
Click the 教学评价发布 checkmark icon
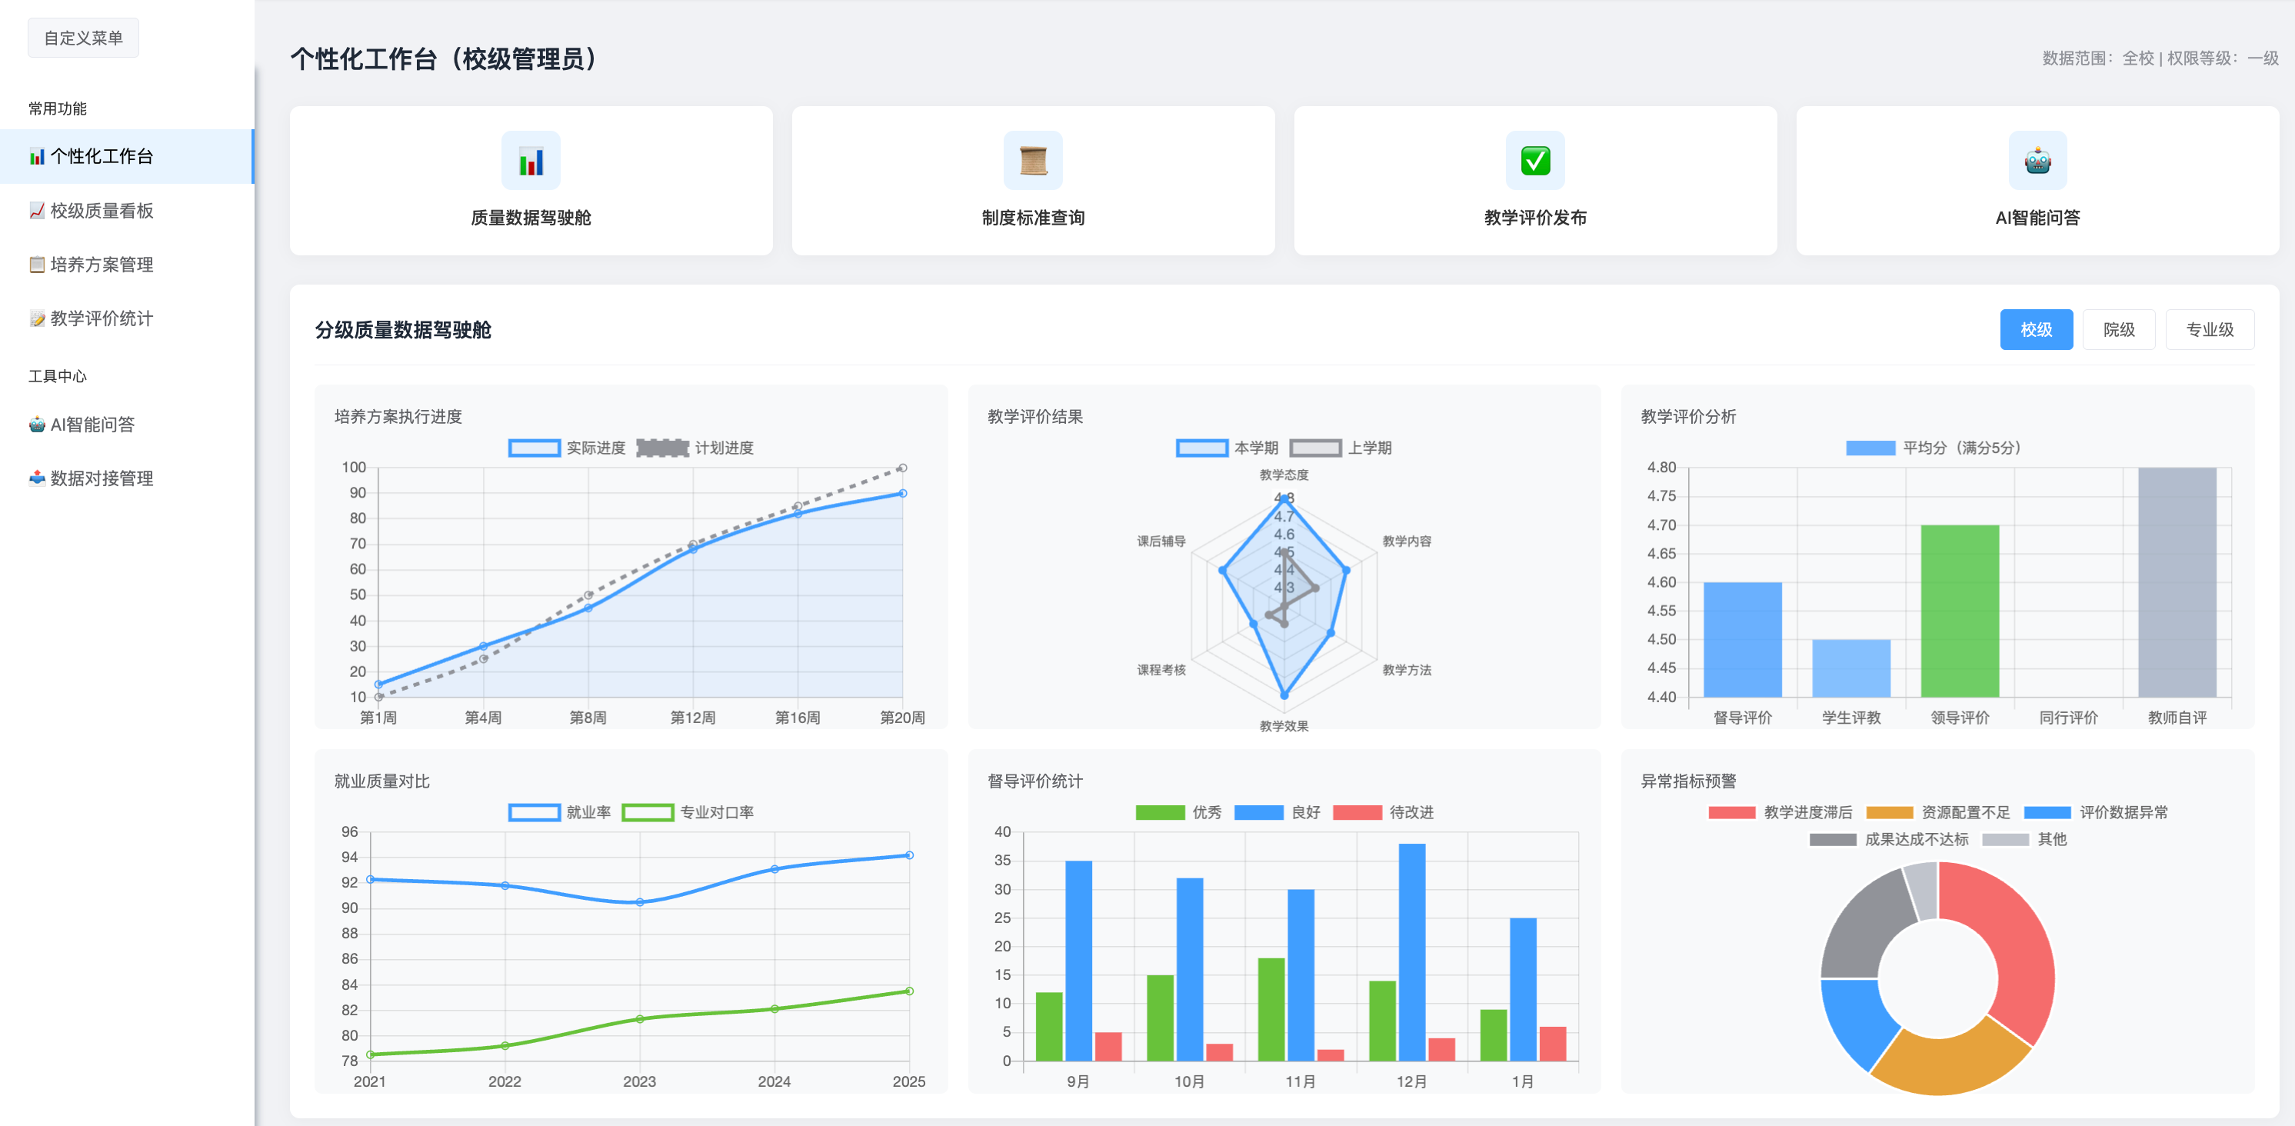click(x=1534, y=160)
